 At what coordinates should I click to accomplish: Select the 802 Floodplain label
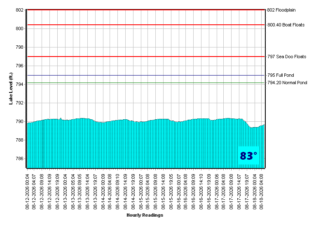click(281, 10)
